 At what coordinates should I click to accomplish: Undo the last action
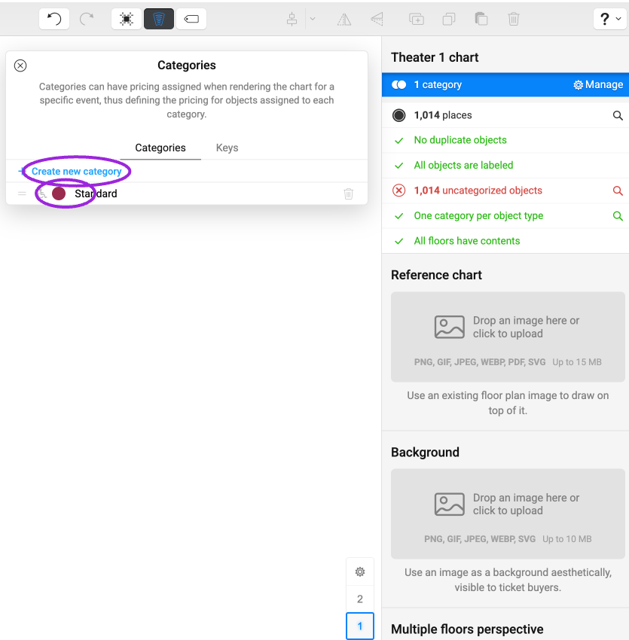[54, 19]
